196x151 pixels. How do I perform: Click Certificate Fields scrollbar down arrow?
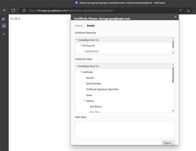pos(173,111)
